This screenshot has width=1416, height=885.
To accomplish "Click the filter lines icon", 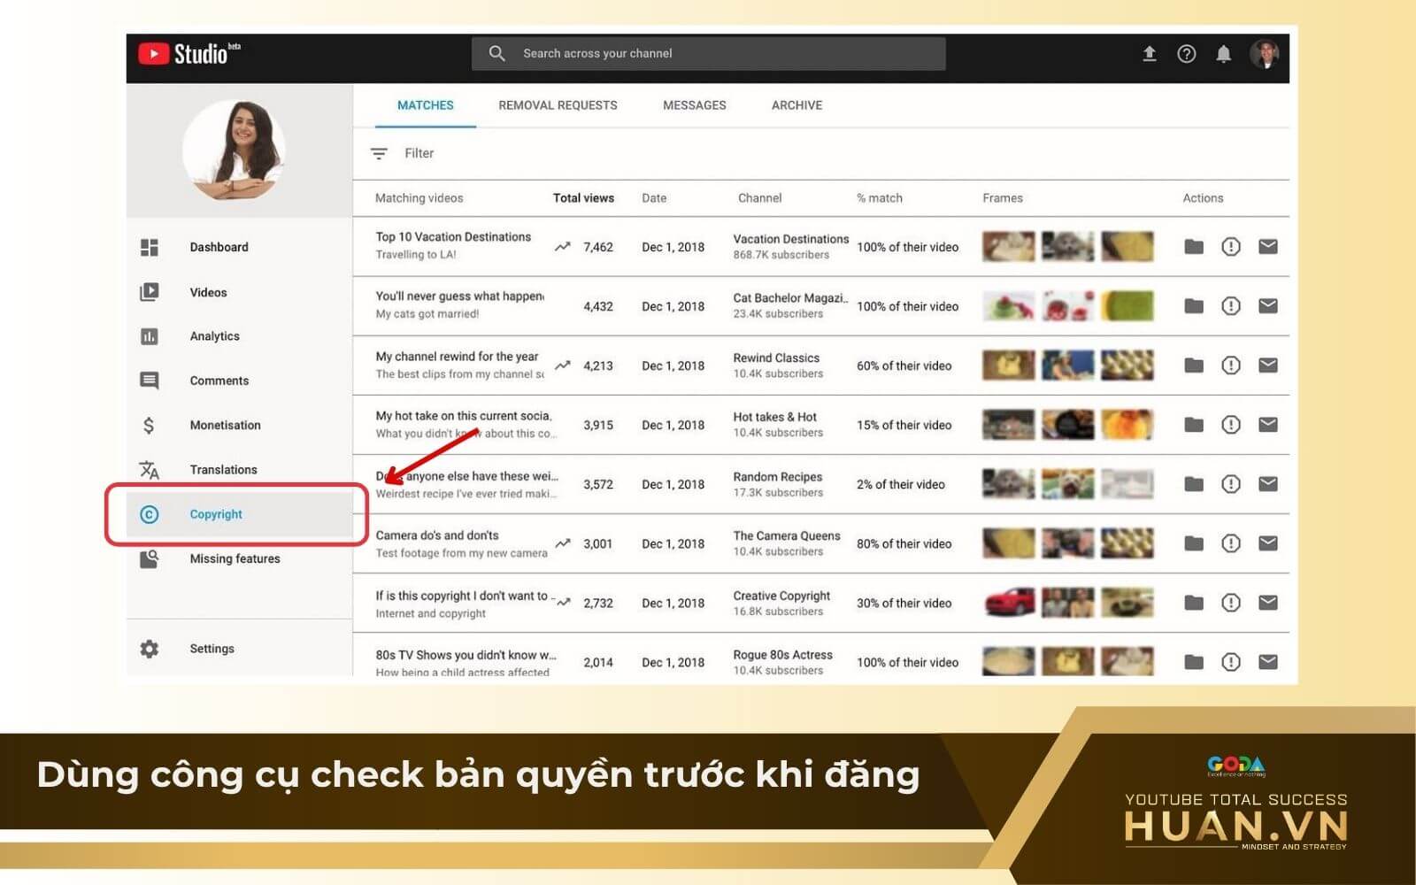I will [379, 154].
